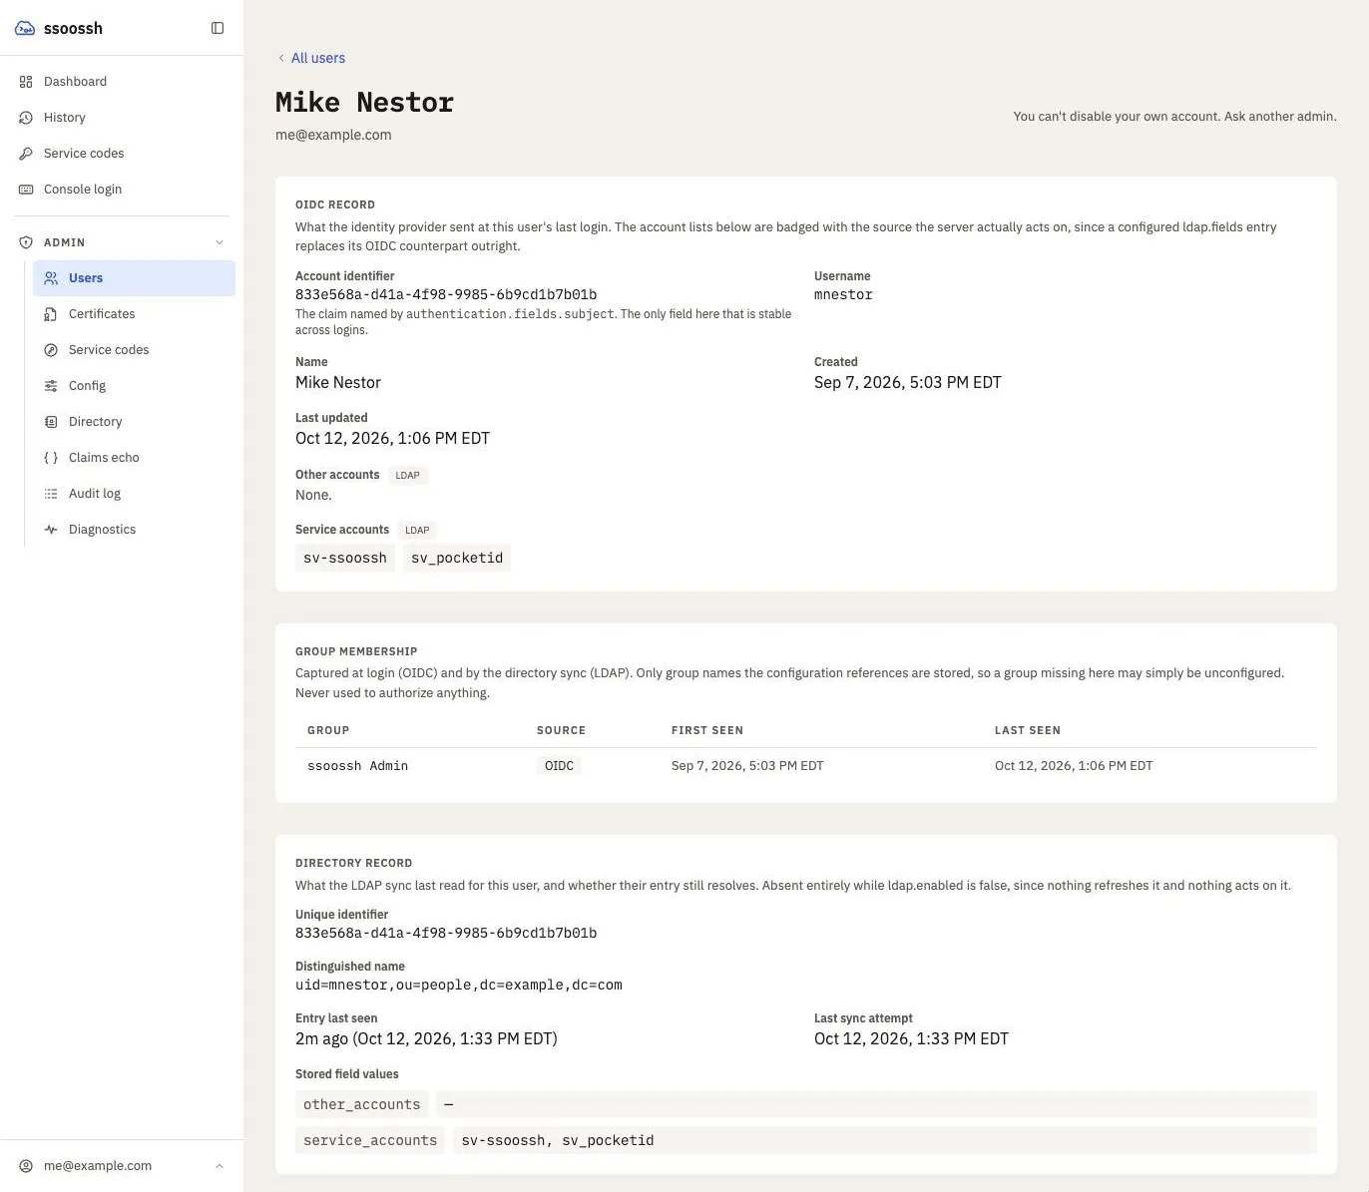Click the Admin shield icon
1369x1192 pixels.
(x=26, y=242)
